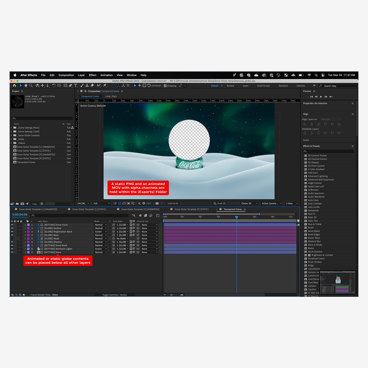The height and width of the screenshot is (368, 368).
Task: Click the 8 bpc color depth button
Action: pos(35,204)
